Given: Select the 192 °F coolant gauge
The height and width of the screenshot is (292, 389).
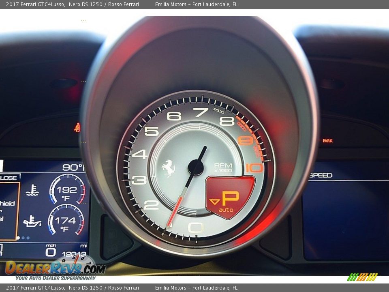Looking at the screenshot, I should (x=67, y=189).
